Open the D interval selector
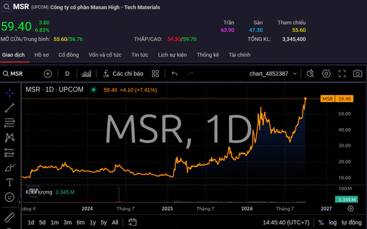The width and height of the screenshot is (367, 229). point(67,74)
